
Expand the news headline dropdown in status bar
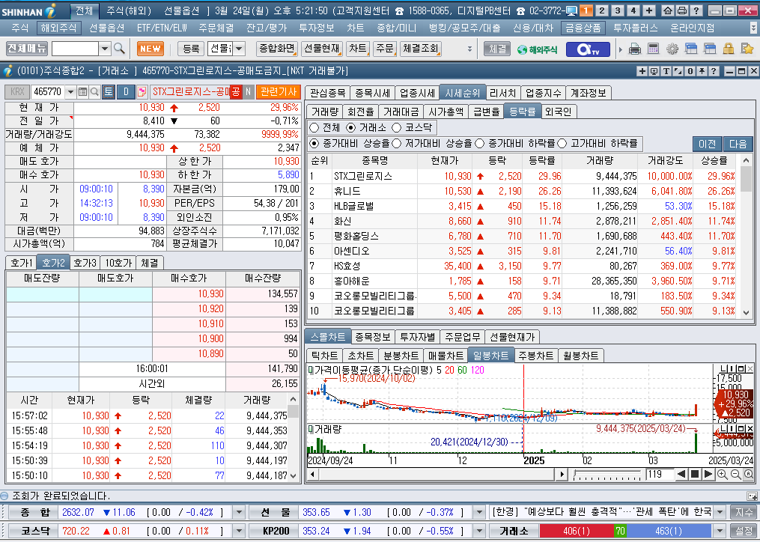point(720,512)
